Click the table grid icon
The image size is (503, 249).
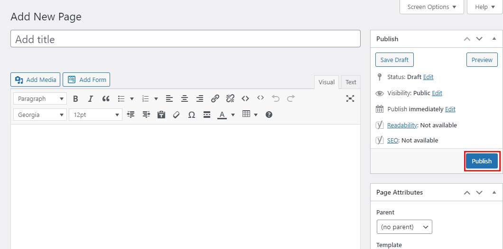click(246, 114)
